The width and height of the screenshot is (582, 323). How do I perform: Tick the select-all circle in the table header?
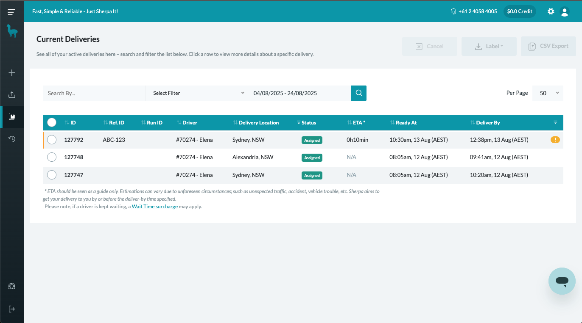[x=52, y=122]
